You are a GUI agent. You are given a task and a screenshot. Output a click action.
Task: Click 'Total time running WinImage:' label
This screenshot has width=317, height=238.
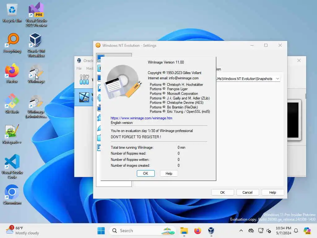click(x=132, y=148)
